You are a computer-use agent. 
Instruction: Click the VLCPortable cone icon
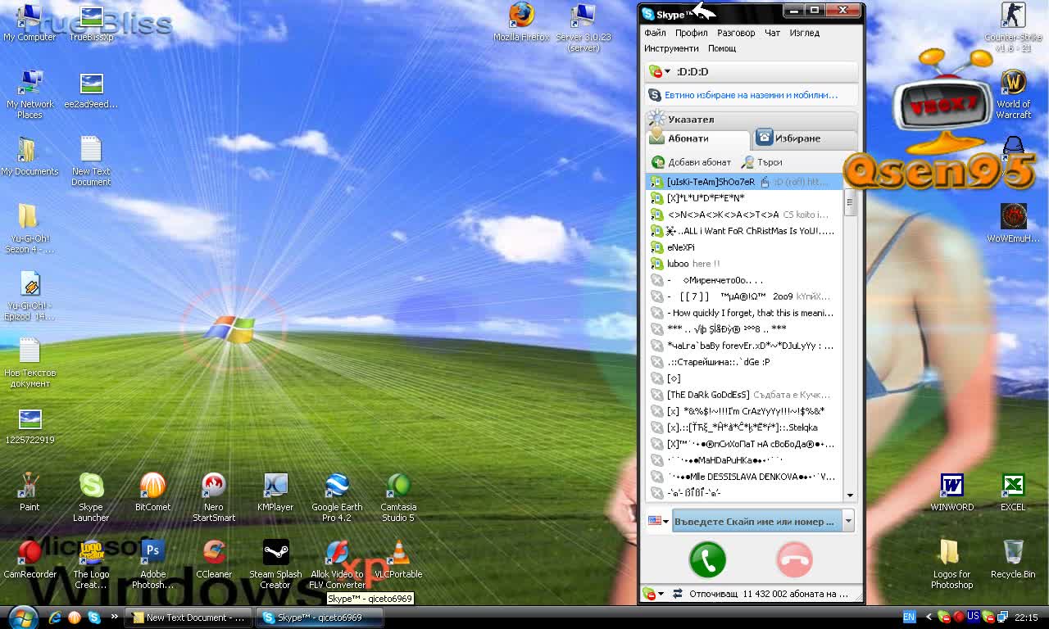point(399,553)
